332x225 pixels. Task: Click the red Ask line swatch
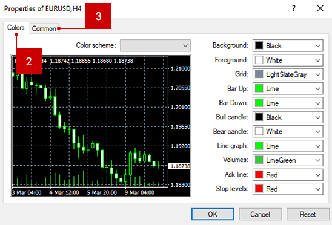259,175
